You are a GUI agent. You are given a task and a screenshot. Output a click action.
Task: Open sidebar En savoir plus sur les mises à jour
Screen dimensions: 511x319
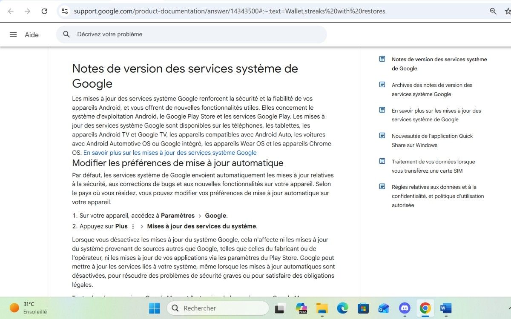436,115
